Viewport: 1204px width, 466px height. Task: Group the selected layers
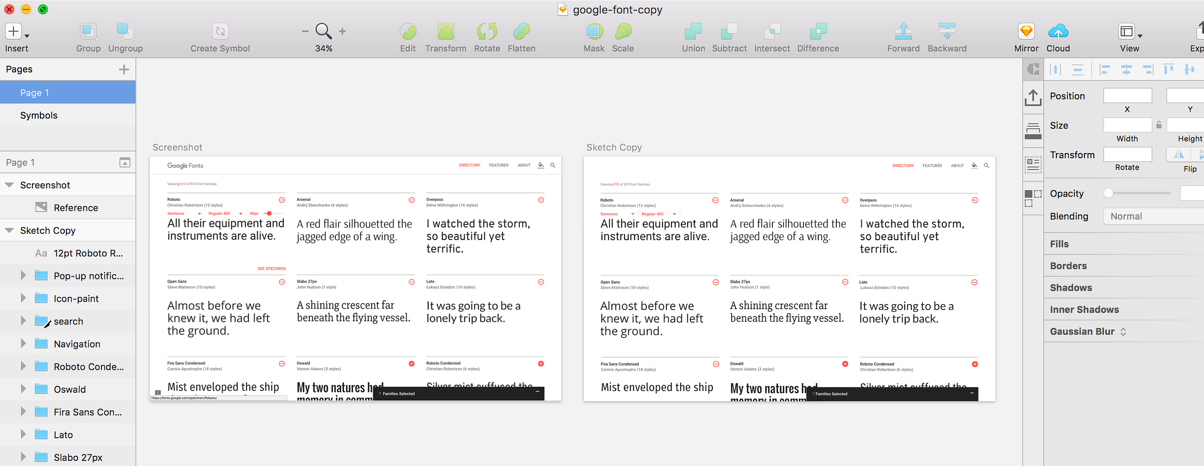click(88, 31)
